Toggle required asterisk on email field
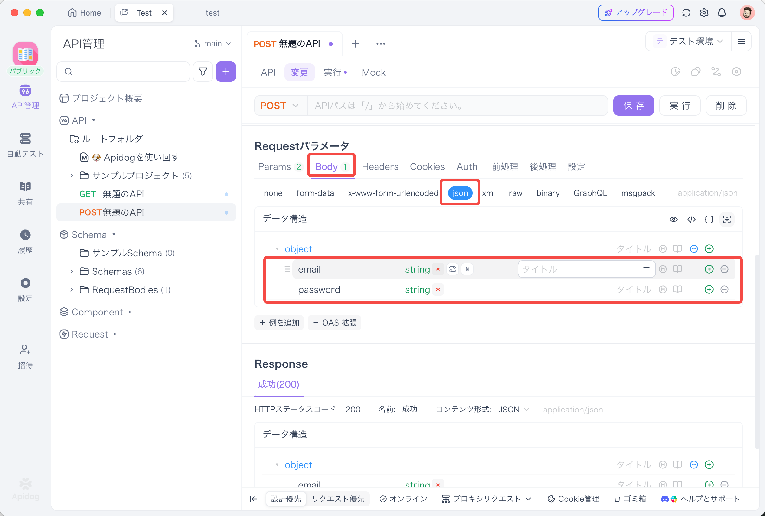The height and width of the screenshot is (516, 765). tap(437, 269)
